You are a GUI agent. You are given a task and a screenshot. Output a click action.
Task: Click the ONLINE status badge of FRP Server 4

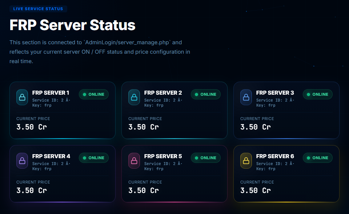point(94,158)
